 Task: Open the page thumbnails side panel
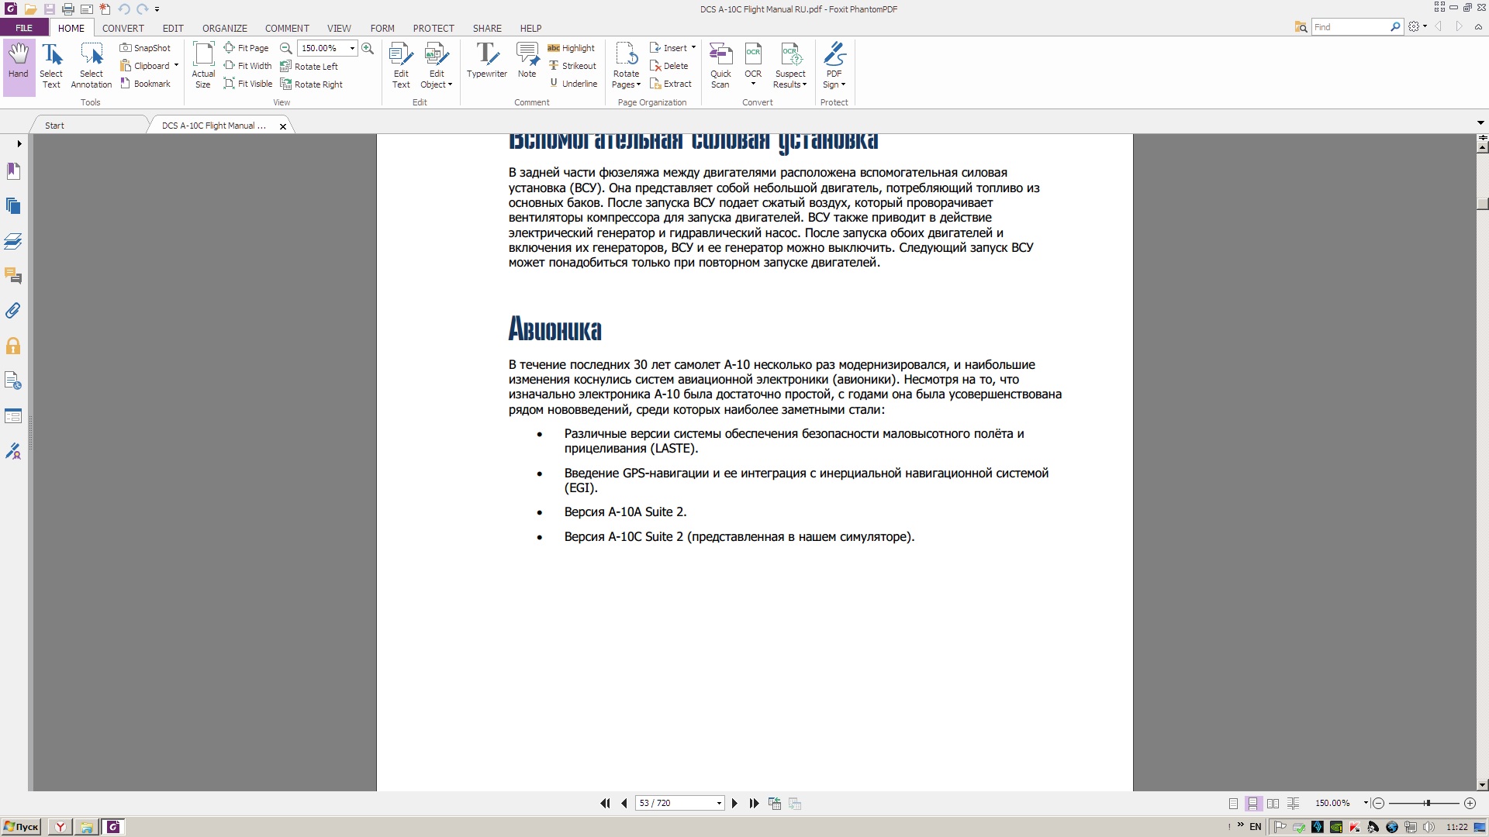13,205
